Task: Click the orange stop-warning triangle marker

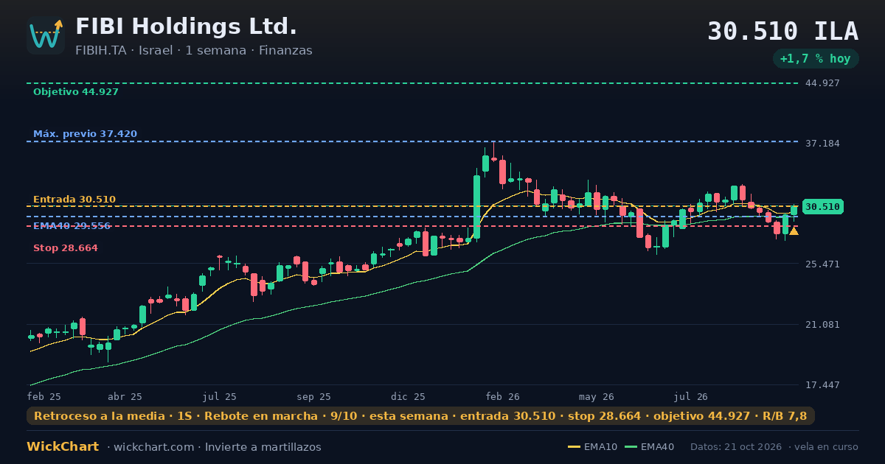Action: point(794,231)
